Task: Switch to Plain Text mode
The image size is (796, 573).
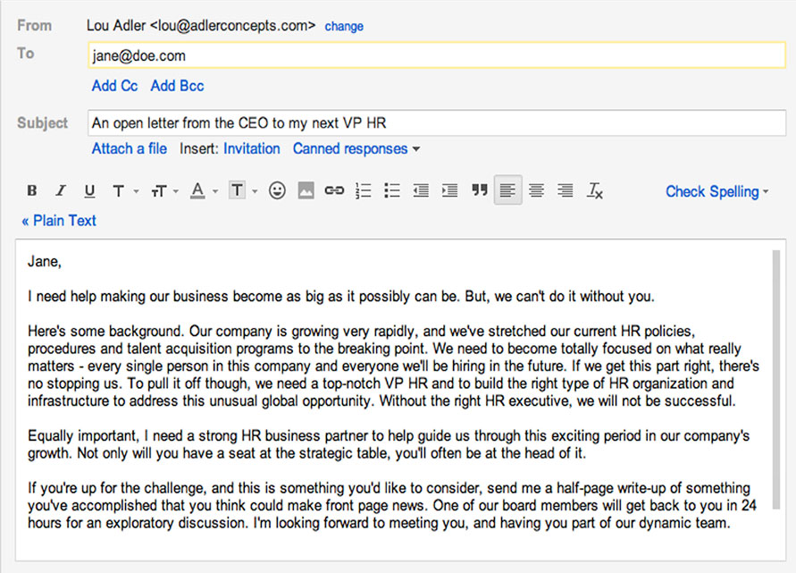Action: point(59,220)
